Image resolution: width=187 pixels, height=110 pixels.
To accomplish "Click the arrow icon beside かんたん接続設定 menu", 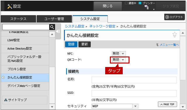I will click(3, 78).
